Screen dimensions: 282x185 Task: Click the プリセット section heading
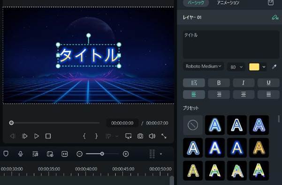point(191,108)
